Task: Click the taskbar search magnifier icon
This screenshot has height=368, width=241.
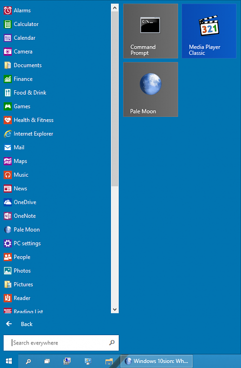Action: point(28,361)
